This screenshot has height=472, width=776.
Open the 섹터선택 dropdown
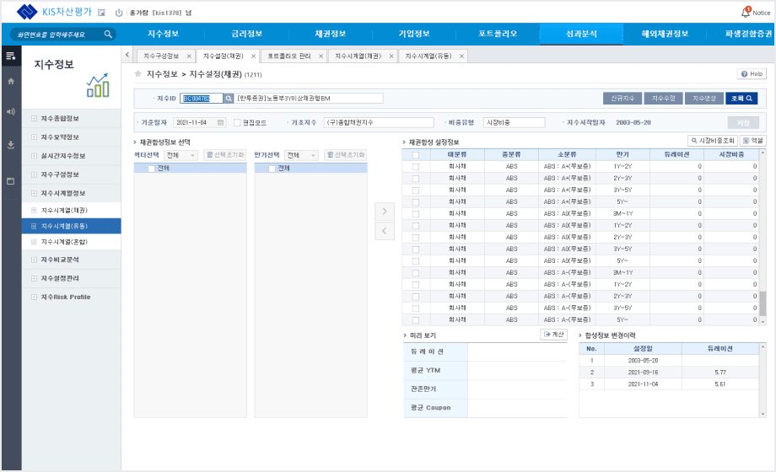(x=181, y=155)
